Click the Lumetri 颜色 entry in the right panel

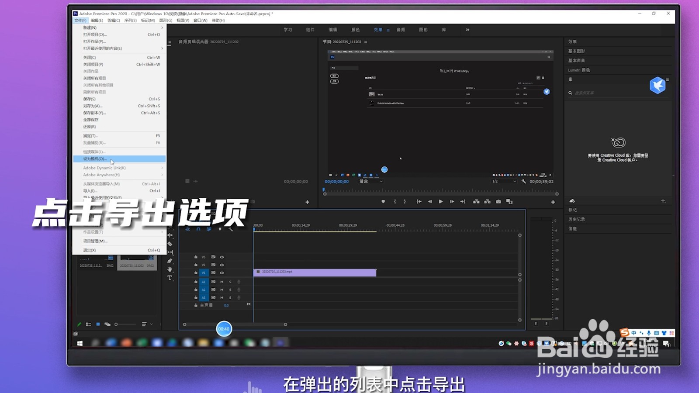(578, 69)
